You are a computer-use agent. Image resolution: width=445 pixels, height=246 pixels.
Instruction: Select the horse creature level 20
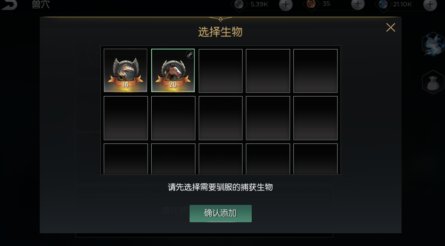click(x=173, y=70)
